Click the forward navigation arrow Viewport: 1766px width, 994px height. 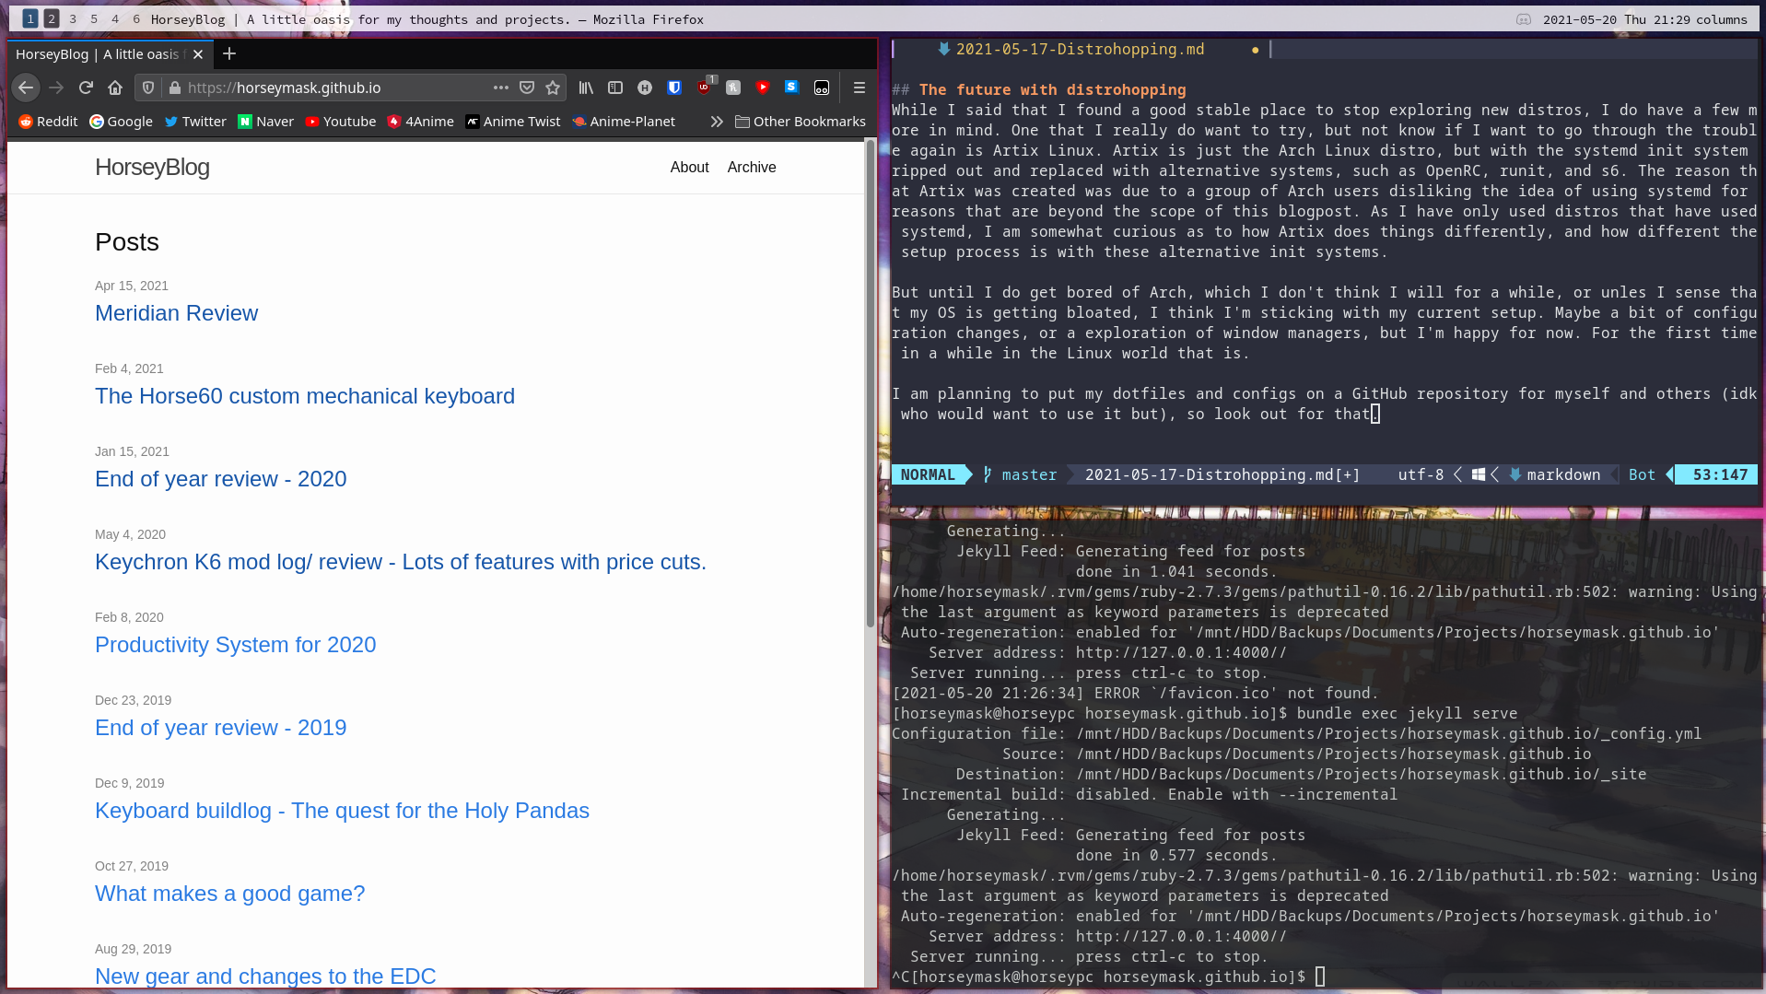[x=56, y=88]
